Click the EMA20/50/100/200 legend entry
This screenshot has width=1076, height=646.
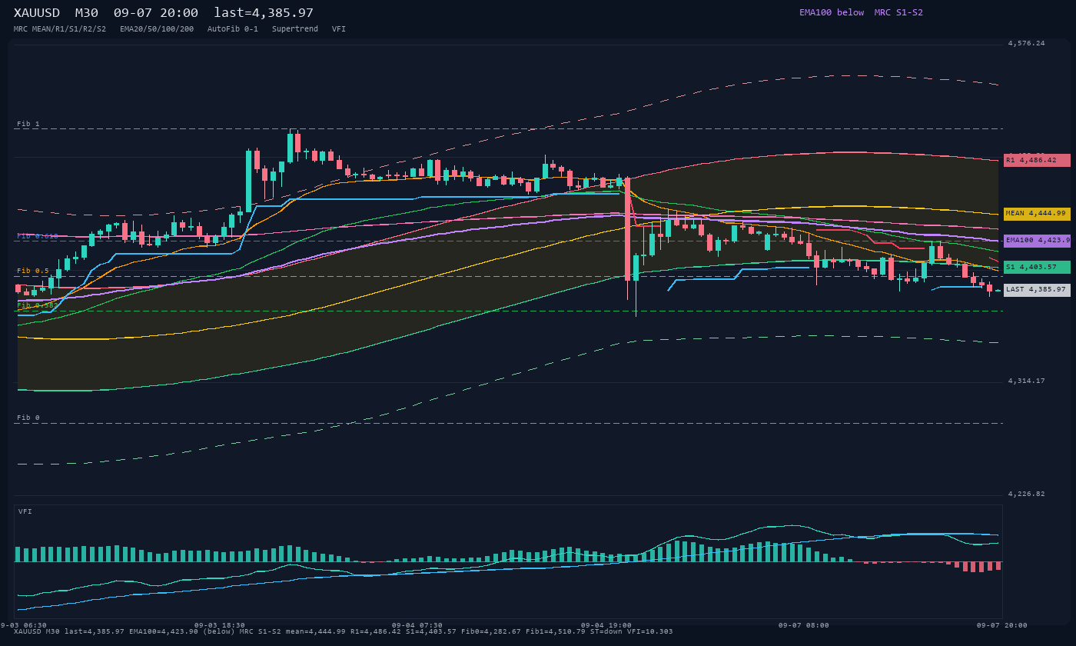click(157, 29)
